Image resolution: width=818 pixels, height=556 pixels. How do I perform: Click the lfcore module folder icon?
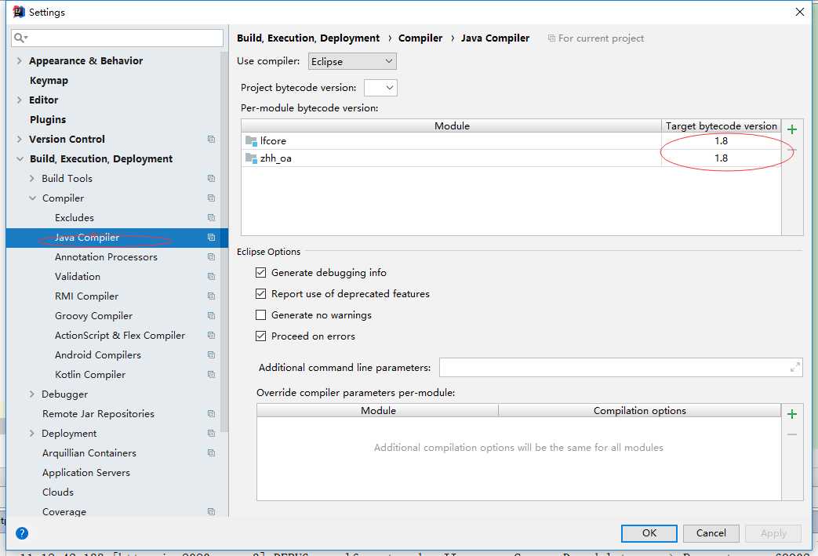pyautogui.click(x=251, y=141)
